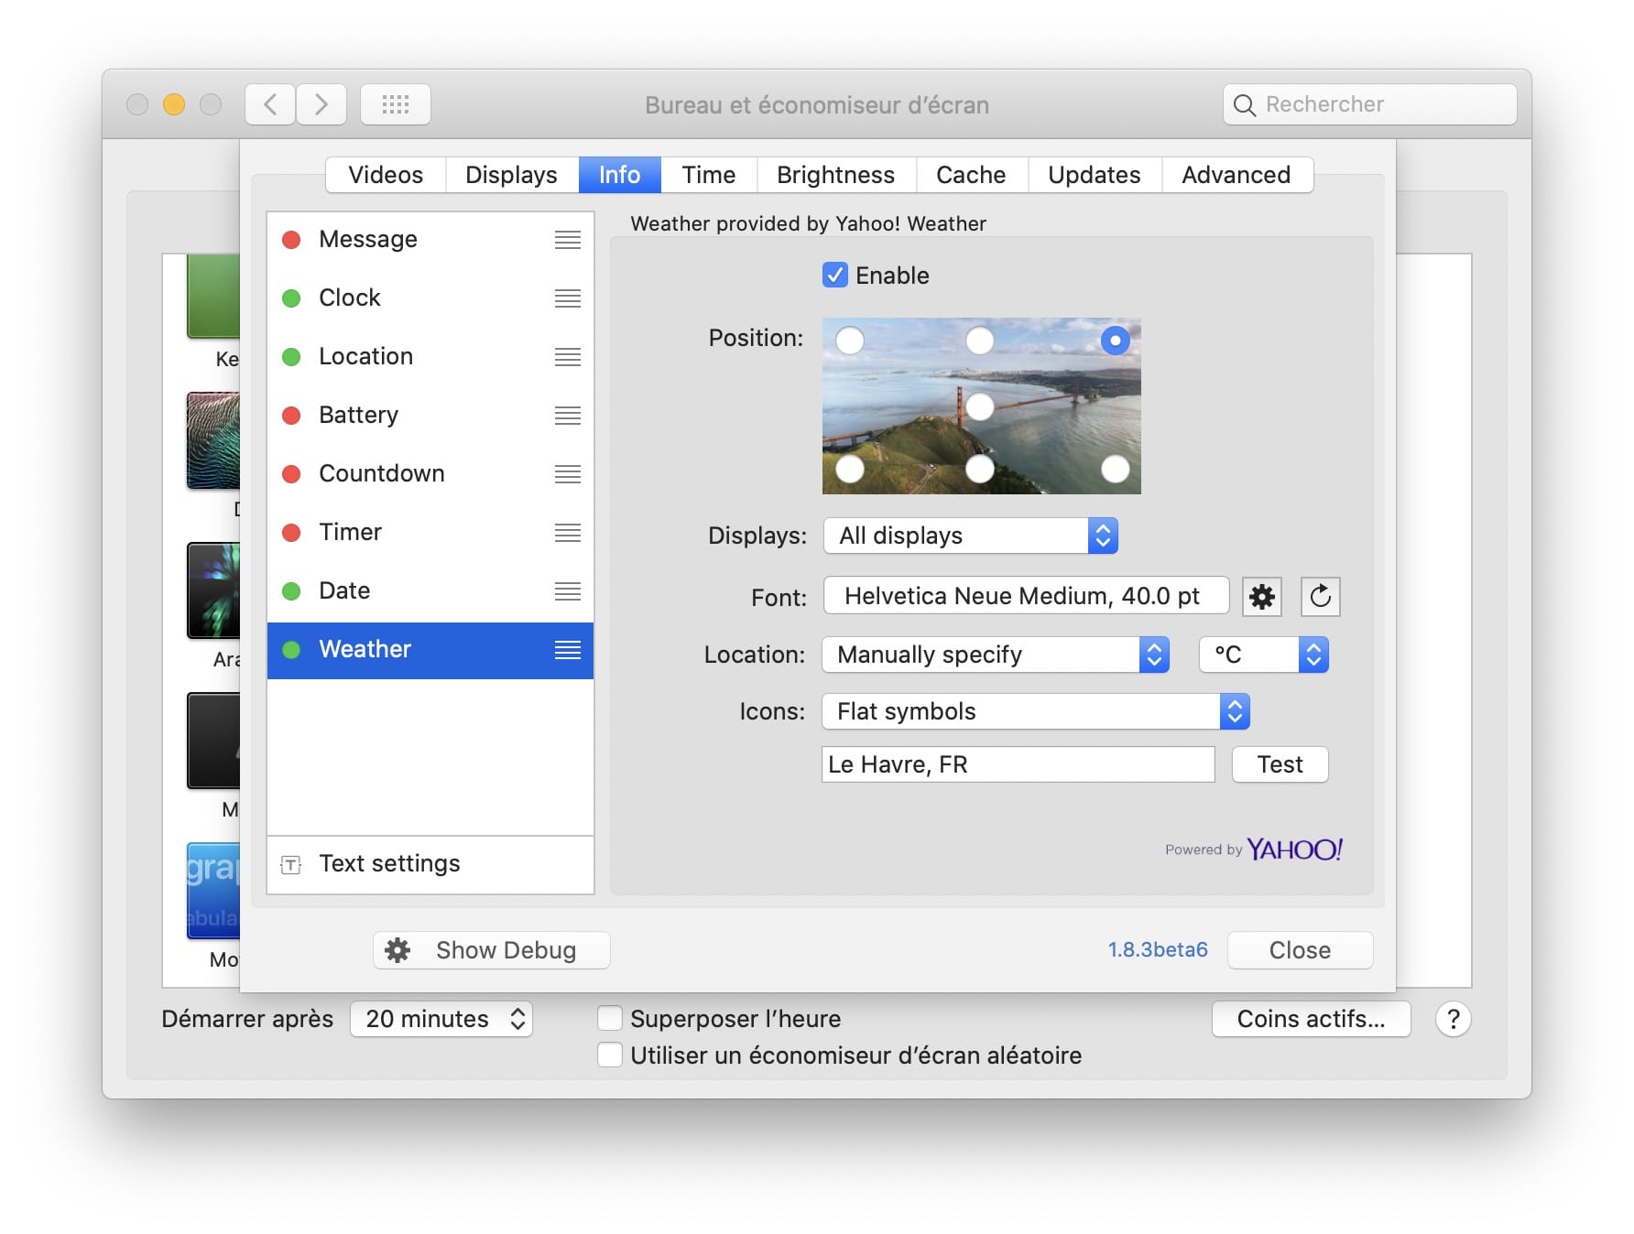
Task: Select the bottom-right position radio button
Action: (1115, 469)
